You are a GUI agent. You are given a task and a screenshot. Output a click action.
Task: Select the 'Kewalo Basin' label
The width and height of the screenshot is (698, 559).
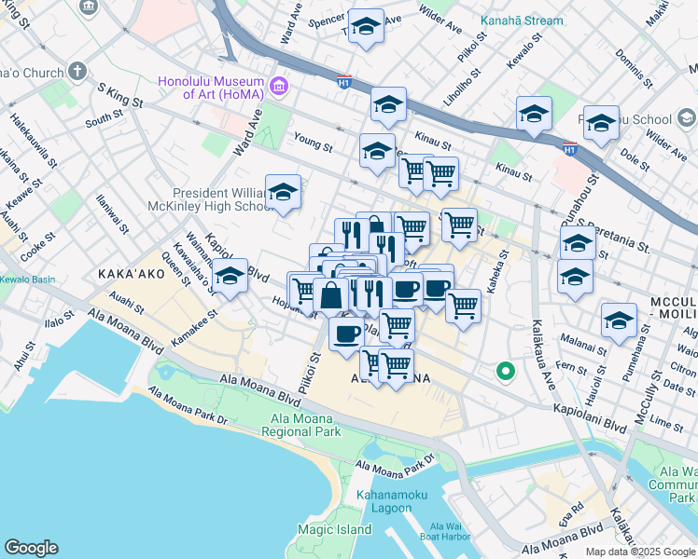28,279
